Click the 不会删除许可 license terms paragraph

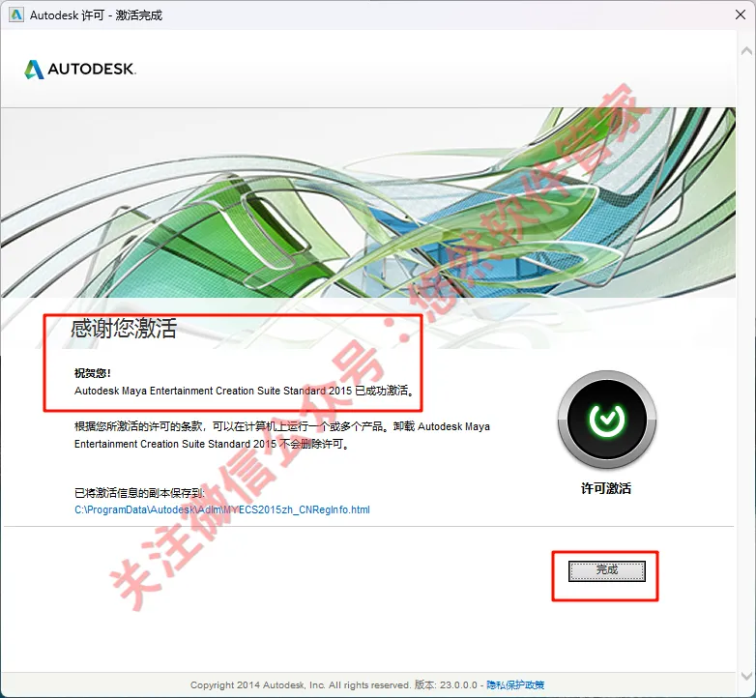tap(282, 435)
